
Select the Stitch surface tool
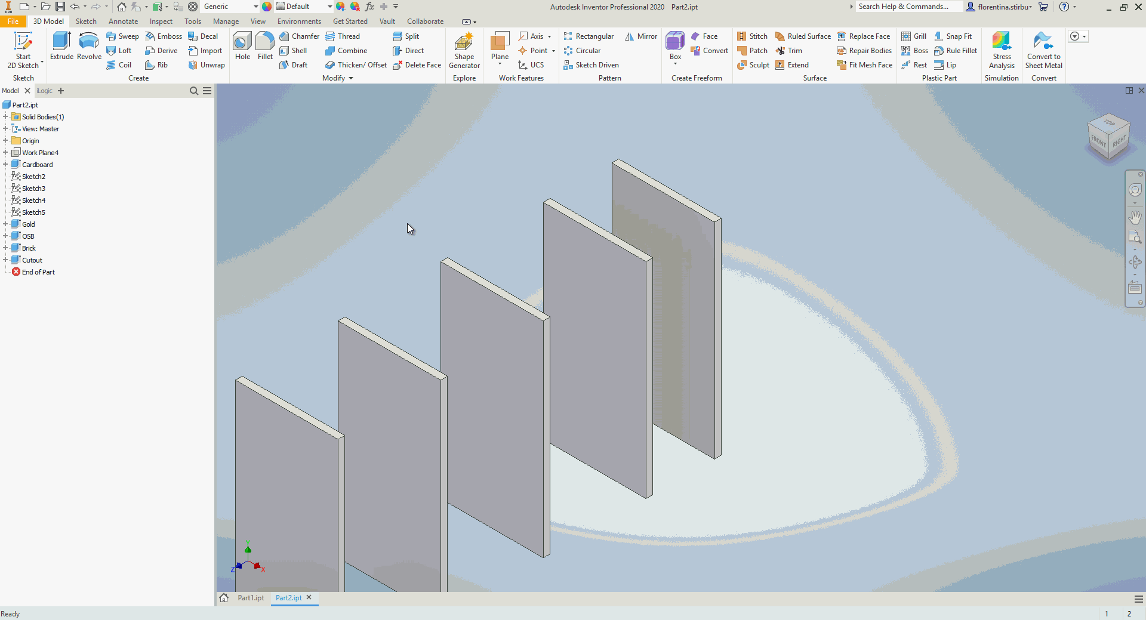752,36
